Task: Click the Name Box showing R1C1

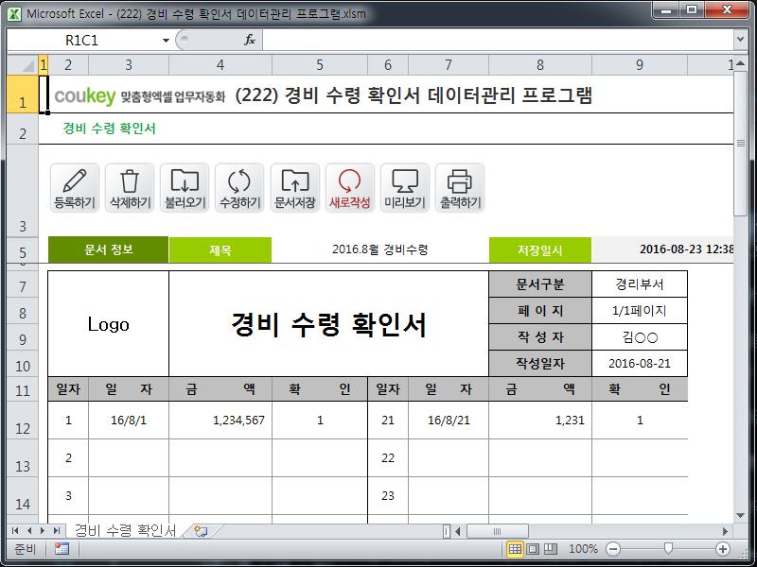Action: coord(82,41)
